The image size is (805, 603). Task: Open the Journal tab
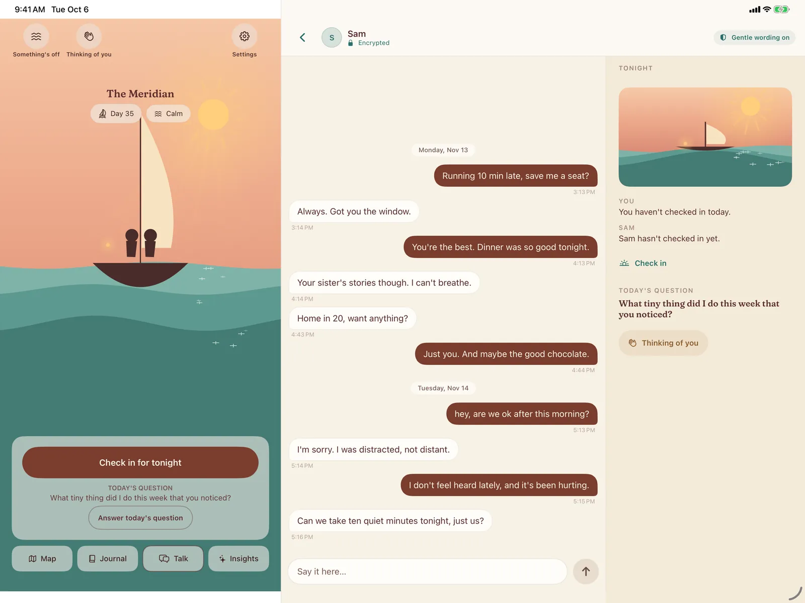tap(108, 559)
